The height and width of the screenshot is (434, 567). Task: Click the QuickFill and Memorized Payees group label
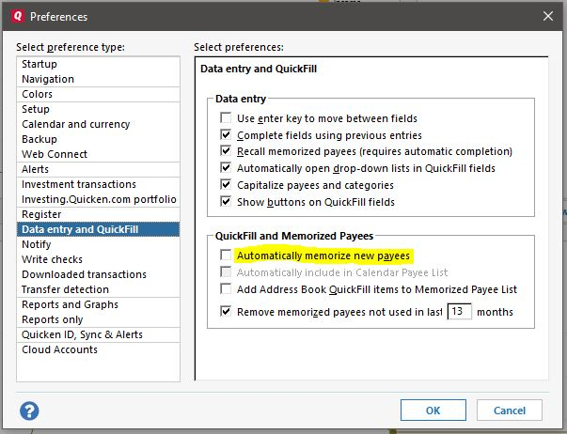coord(294,236)
